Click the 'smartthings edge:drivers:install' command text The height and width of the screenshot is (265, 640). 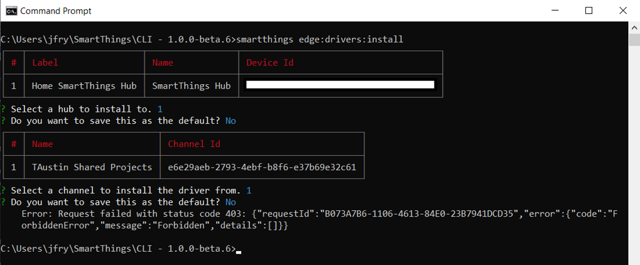[x=320, y=40]
